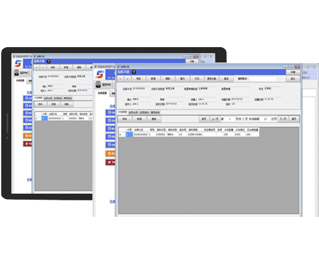Viewport: 319px width, 264px height.
Task: Click 退出 exit button at right of front toolbar
Action: [x=293, y=79]
